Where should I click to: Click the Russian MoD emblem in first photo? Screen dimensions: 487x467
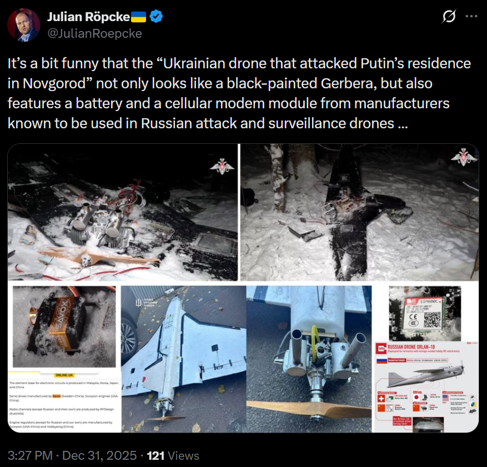click(222, 166)
